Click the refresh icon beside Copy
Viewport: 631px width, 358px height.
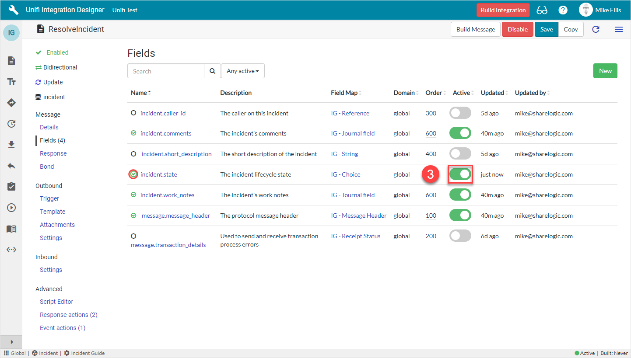(596, 29)
